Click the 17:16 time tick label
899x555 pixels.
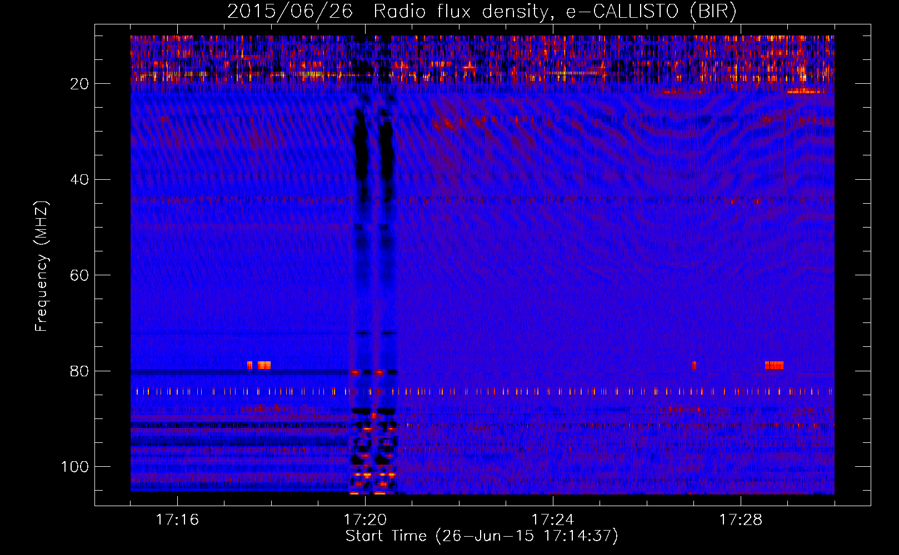(x=177, y=519)
